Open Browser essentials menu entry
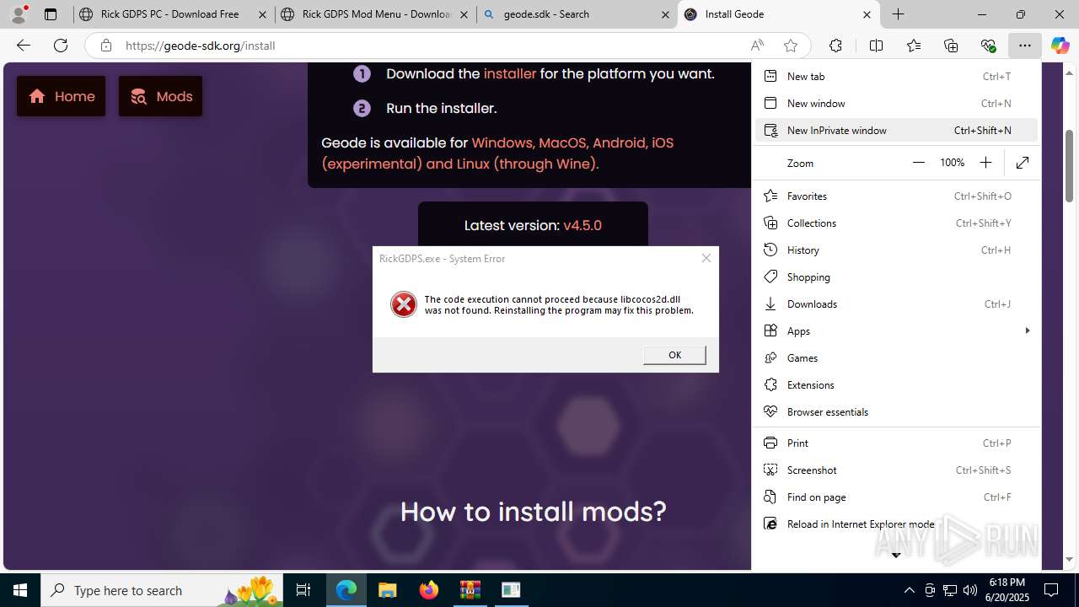The width and height of the screenshot is (1079, 607). click(x=895, y=411)
